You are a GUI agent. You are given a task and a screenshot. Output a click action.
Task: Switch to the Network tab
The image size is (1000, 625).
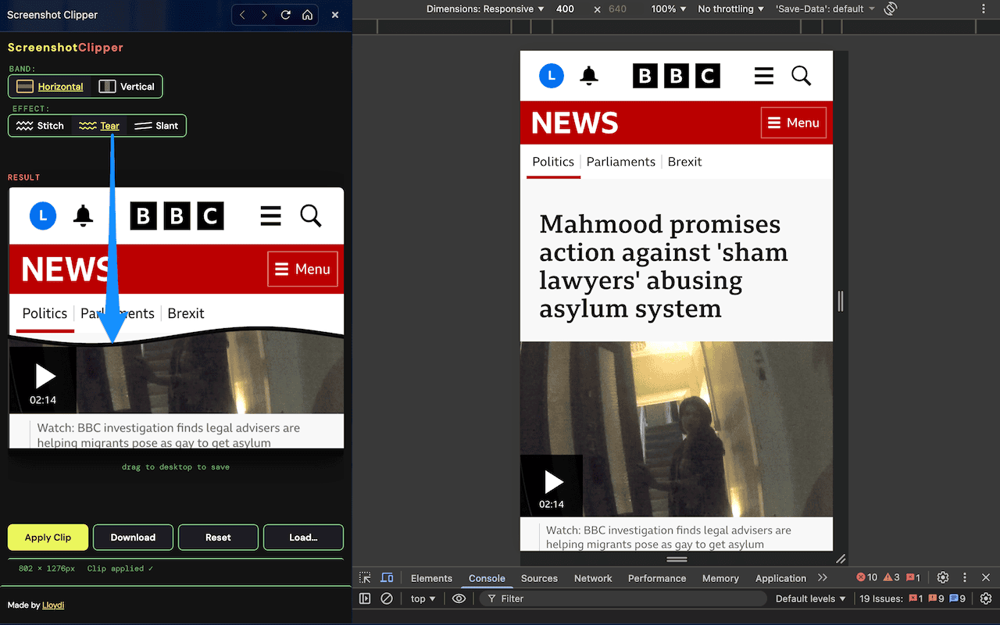593,578
